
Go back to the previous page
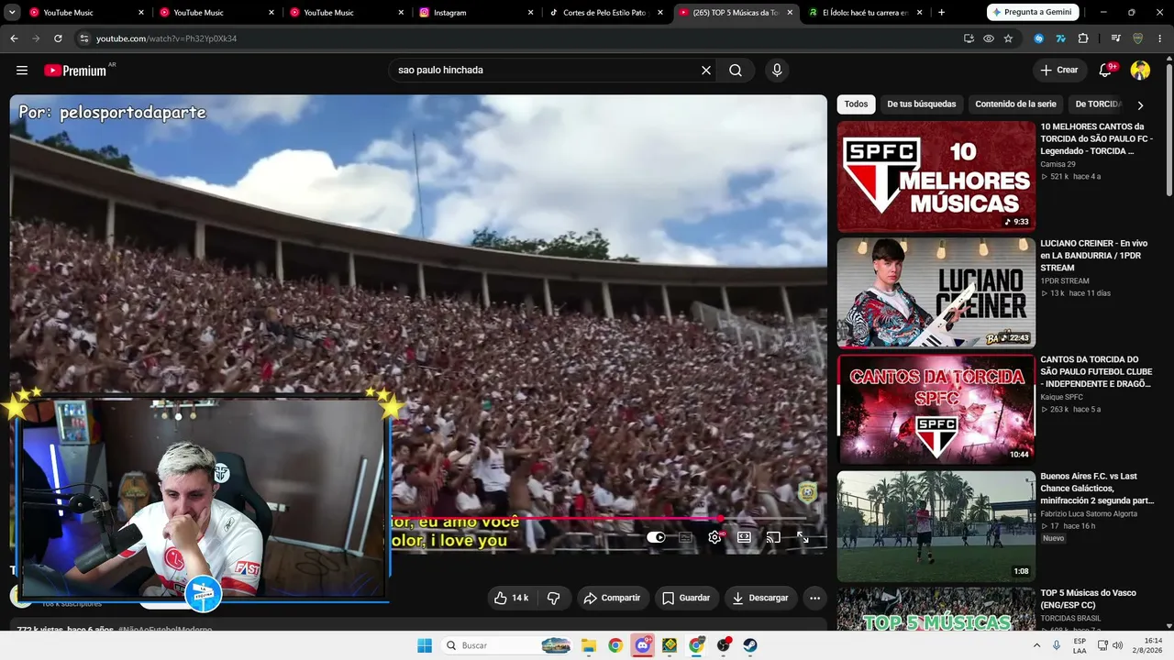coord(14,38)
